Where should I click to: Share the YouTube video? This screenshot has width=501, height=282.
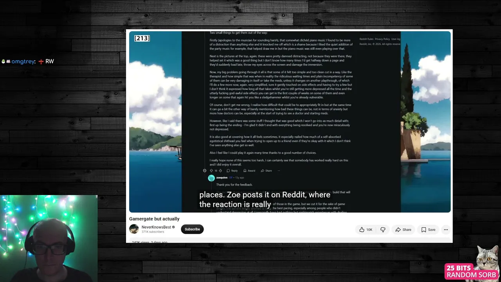point(403,230)
